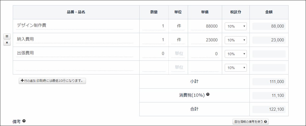
Task: Click unit price field showing 23000
Action: [x=205, y=40]
